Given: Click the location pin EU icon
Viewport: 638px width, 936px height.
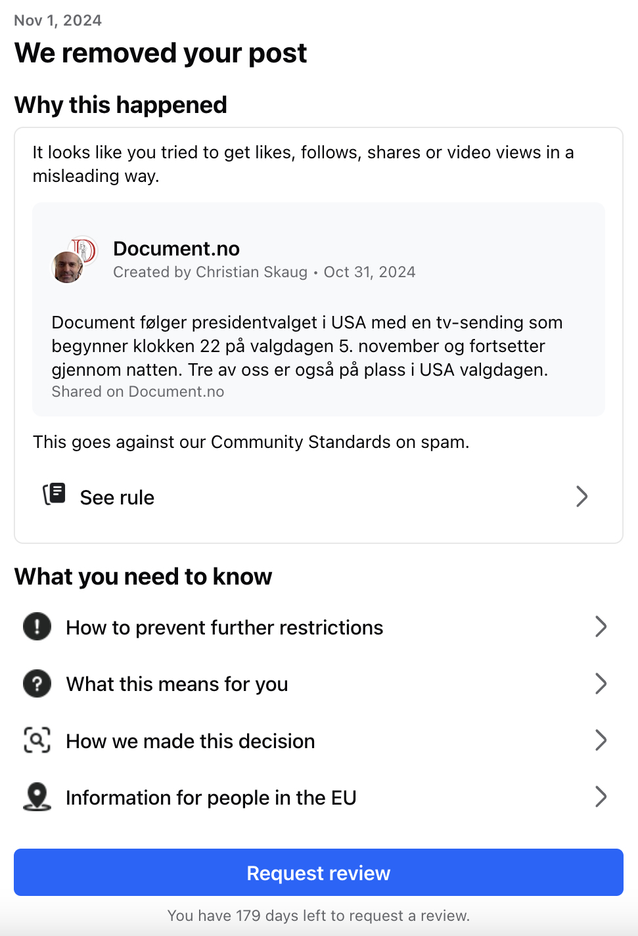Looking at the screenshot, I should click(37, 797).
